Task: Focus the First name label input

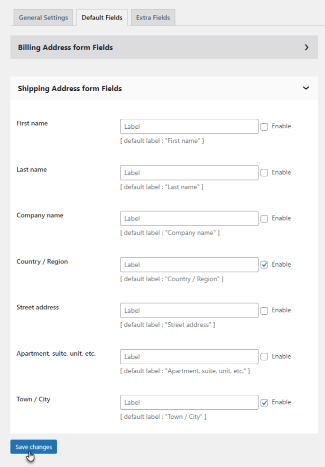Action: tap(189, 127)
